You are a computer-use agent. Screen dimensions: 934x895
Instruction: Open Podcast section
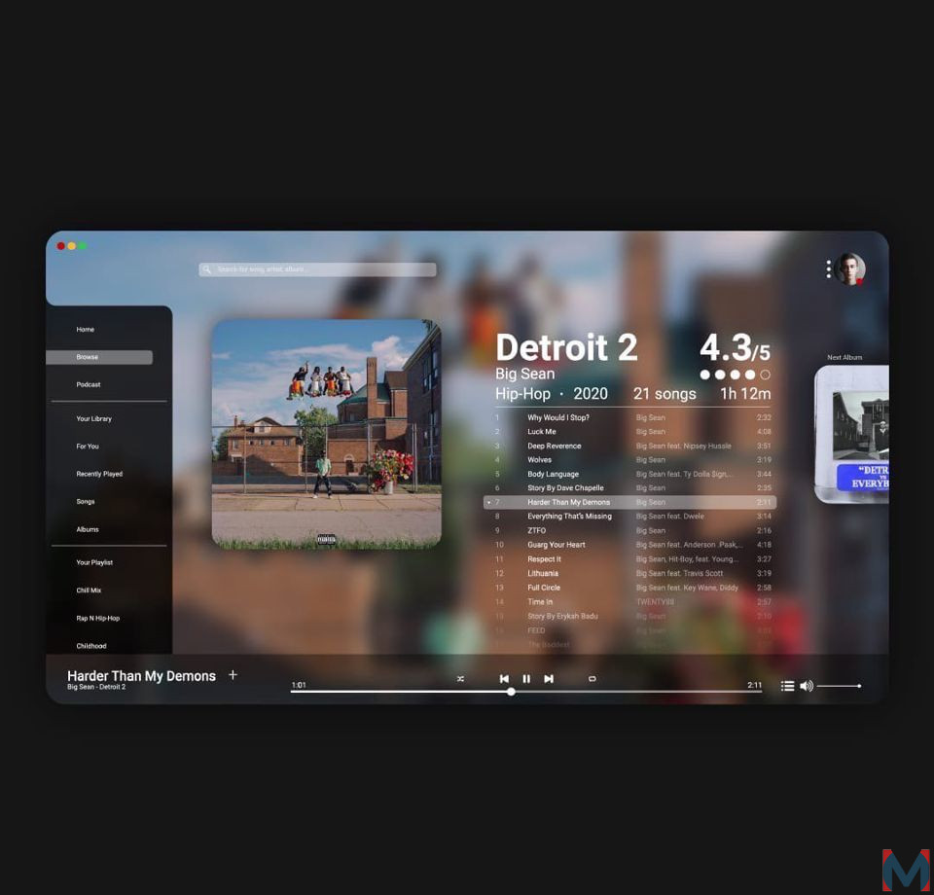[89, 384]
